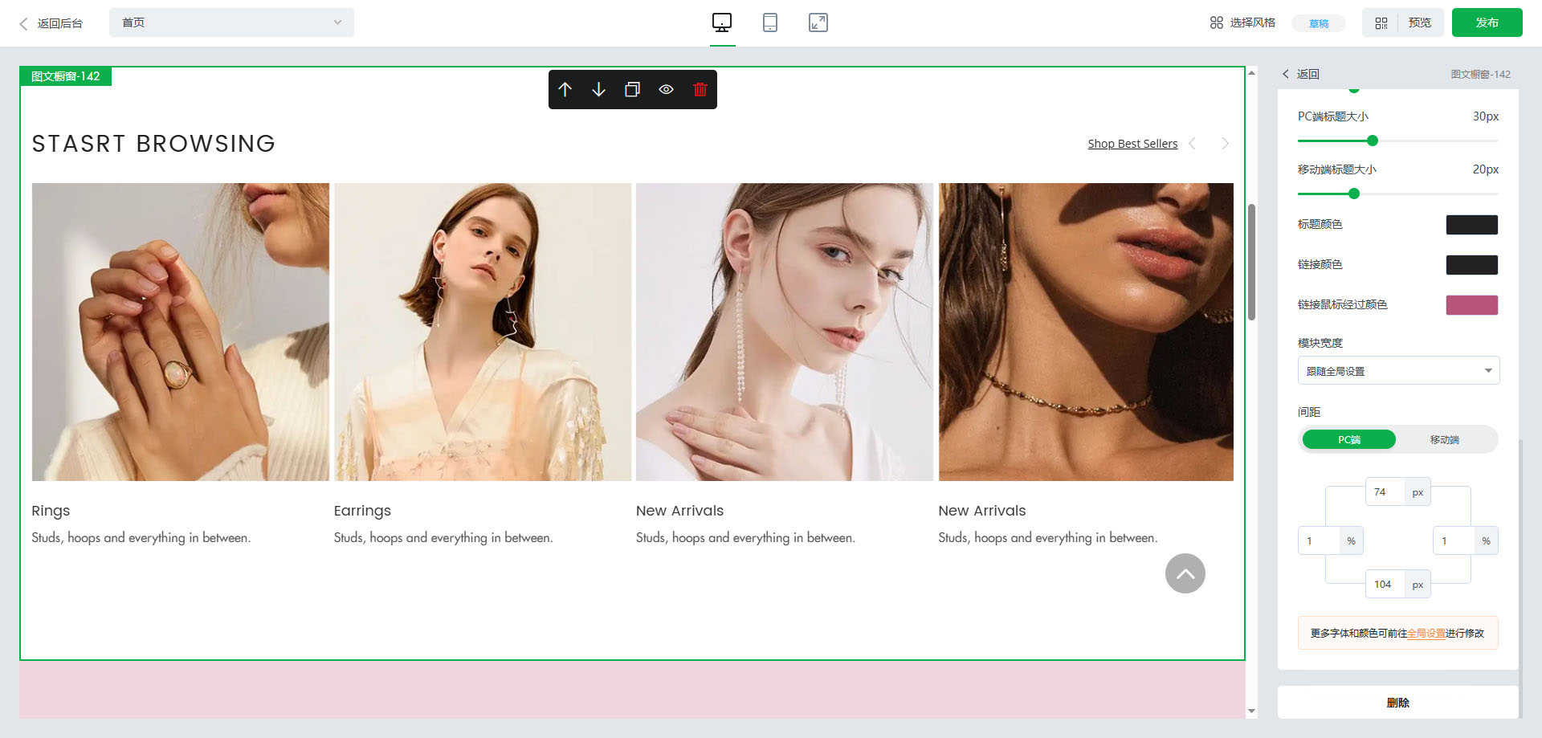Click the top spacing field 74
Screen dimensions: 1542x738
[x=1385, y=492]
